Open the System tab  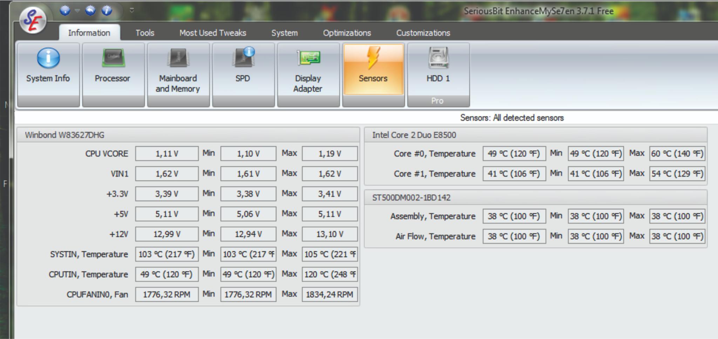[x=284, y=33]
